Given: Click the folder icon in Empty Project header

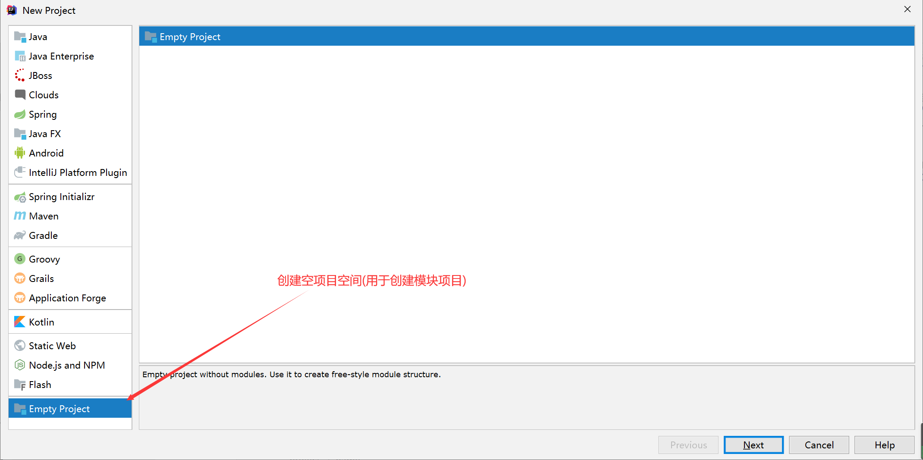Looking at the screenshot, I should [151, 37].
